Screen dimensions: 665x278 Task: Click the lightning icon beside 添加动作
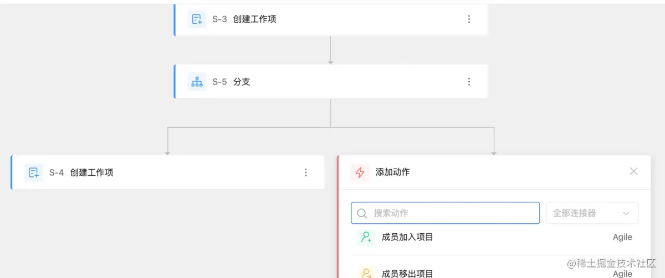(x=360, y=172)
